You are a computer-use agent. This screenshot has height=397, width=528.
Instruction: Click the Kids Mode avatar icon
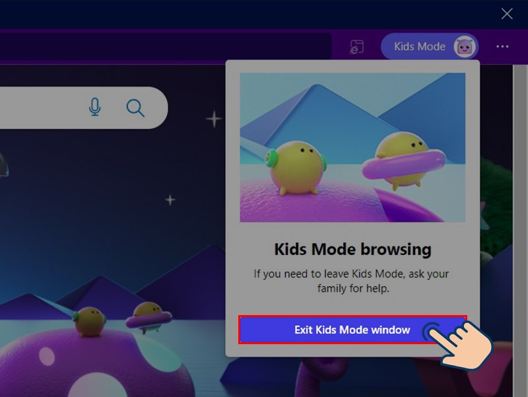click(x=465, y=46)
